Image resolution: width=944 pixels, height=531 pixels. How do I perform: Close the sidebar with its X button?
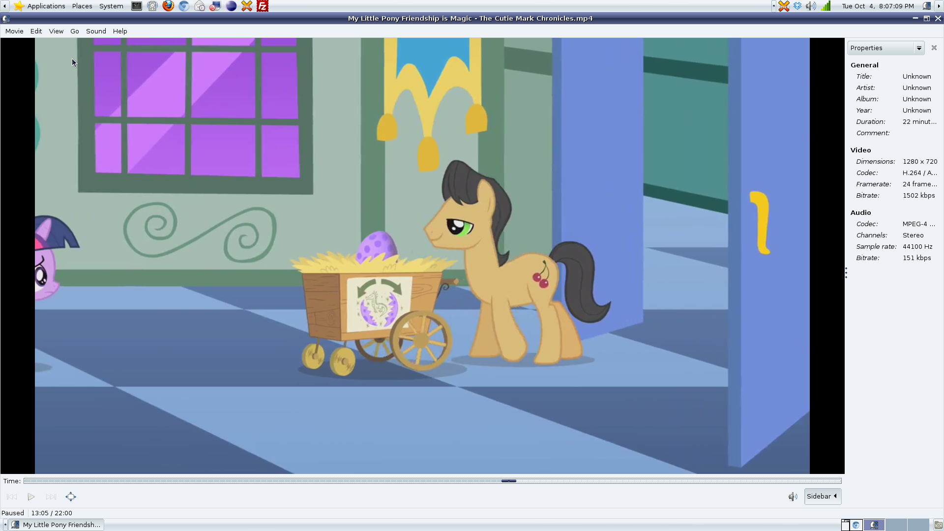point(934,48)
